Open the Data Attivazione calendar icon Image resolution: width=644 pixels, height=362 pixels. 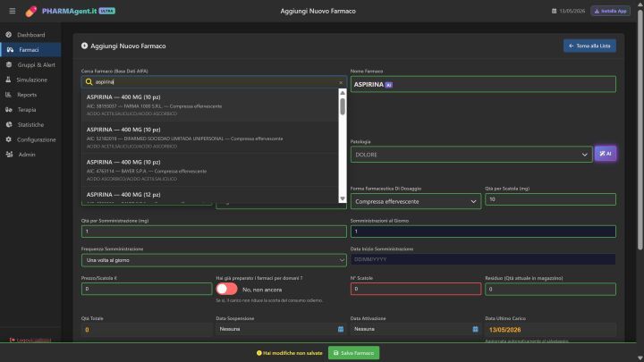tap(475, 329)
